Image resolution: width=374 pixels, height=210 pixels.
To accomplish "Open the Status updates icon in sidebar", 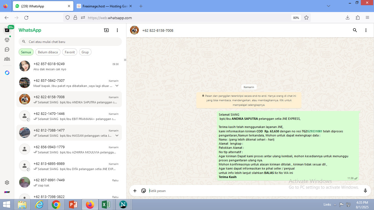I will (x=7, y=40).
